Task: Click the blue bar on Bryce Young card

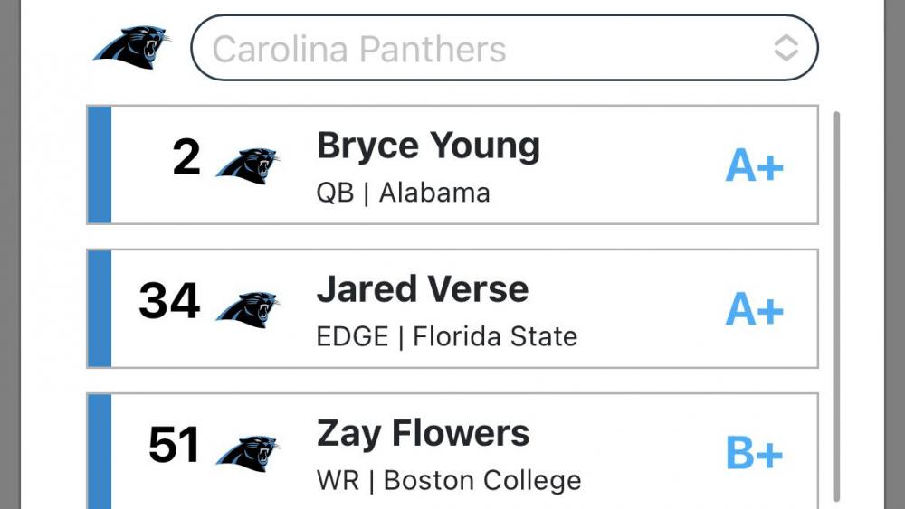Action: pyautogui.click(x=100, y=165)
